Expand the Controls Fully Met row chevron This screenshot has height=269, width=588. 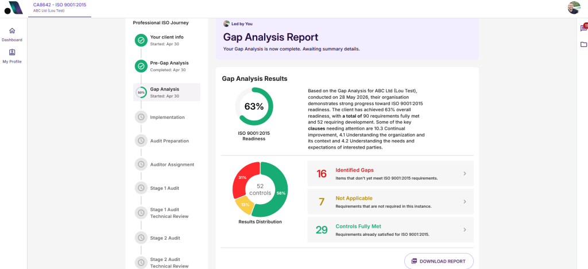[x=465, y=229]
